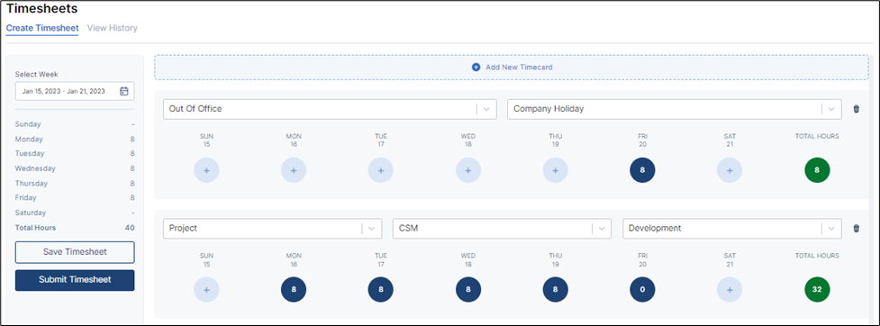Click the Save Timesheet button

(75, 252)
